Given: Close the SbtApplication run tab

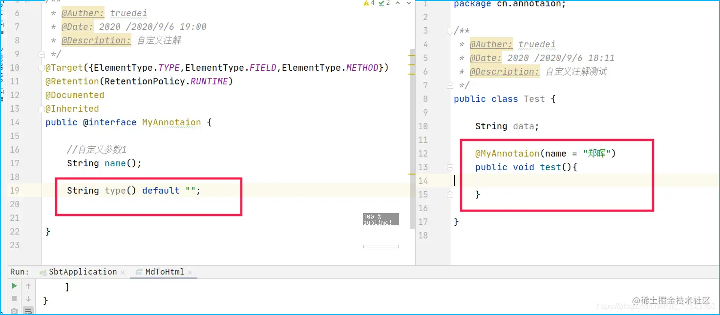Looking at the screenshot, I should 123,273.
